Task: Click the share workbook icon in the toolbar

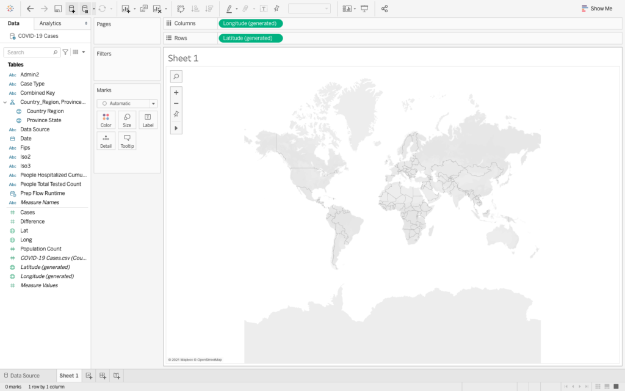Action: (x=384, y=9)
